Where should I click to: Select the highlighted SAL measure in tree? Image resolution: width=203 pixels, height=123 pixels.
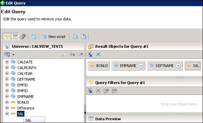coord(20,114)
